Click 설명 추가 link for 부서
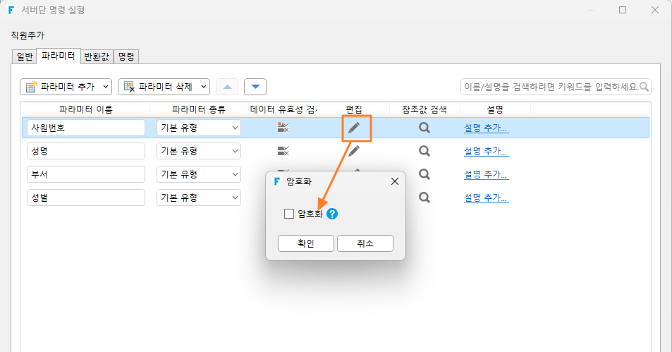Viewport: 672px width, 352px height. coord(487,174)
